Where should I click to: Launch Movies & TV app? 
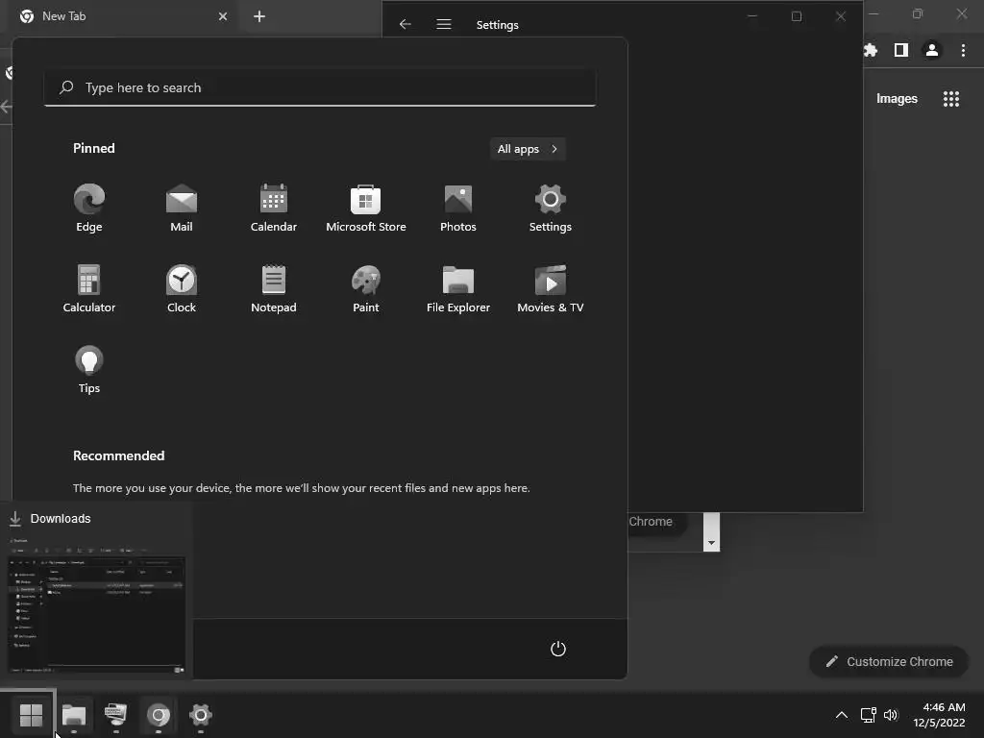(551, 288)
